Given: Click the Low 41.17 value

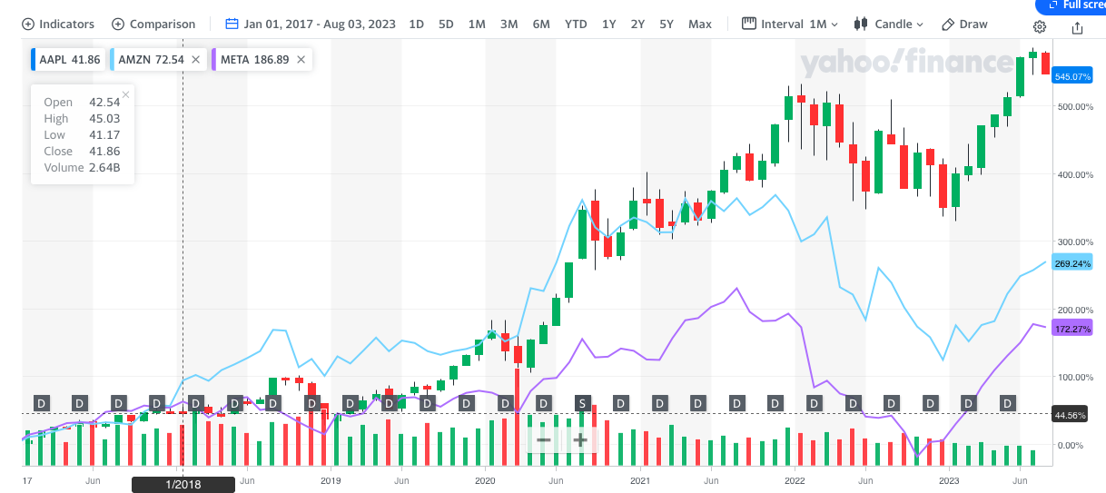Looking at the screenshot, I should click(104, 135).
